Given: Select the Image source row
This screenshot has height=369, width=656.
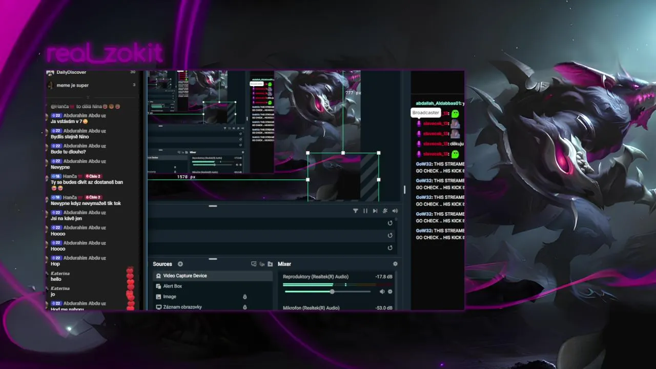Looking at the screenshot, I should click(x=213, y=297).
